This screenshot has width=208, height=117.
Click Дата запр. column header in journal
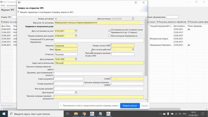(x=6, y=26)
